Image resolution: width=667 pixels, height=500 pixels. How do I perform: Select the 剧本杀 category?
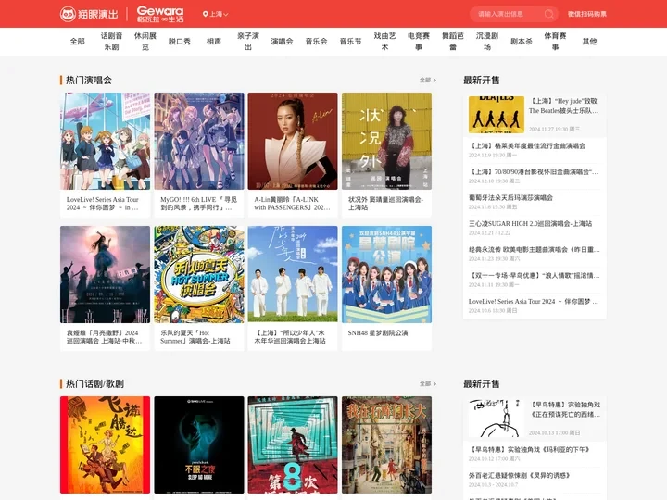pos(521,42)
